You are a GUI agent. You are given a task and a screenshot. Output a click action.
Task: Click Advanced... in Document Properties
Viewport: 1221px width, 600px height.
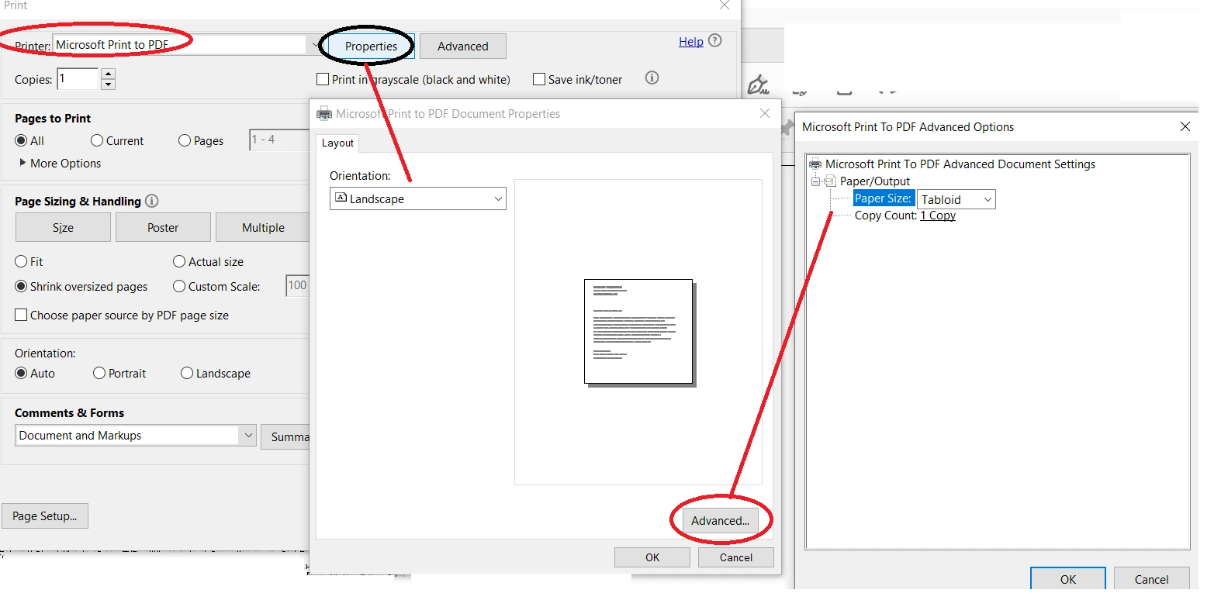(x=721, y=520)
